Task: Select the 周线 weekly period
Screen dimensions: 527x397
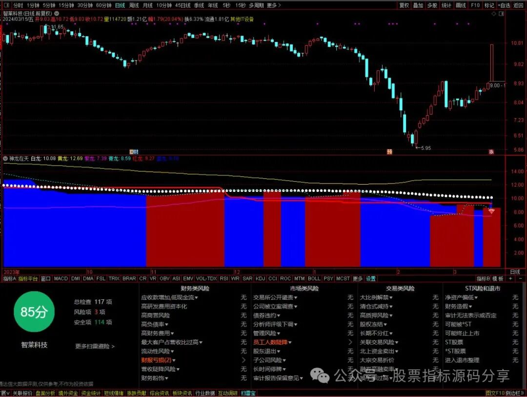Action: [x=134, y=5]
